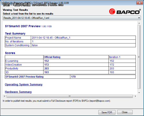Click the vertical scrollbar down arrow
This screenshot has height=116, width=144.
click(x=139, y=93)
